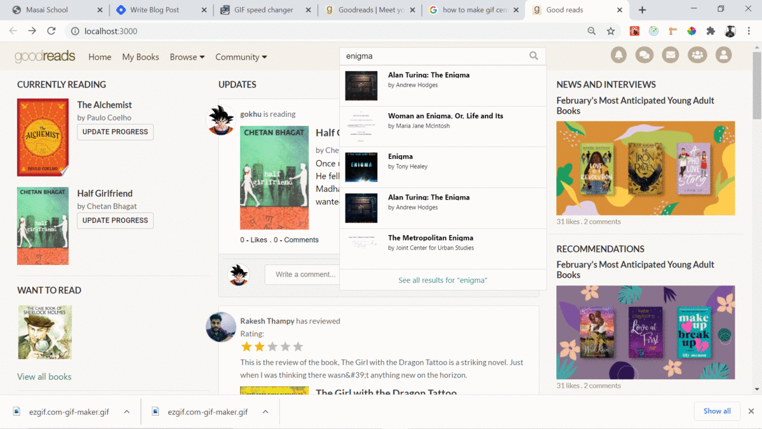This screenshot has height=429, width=762.
Task: Click the Write a comment field
Action: click(302, 275)
